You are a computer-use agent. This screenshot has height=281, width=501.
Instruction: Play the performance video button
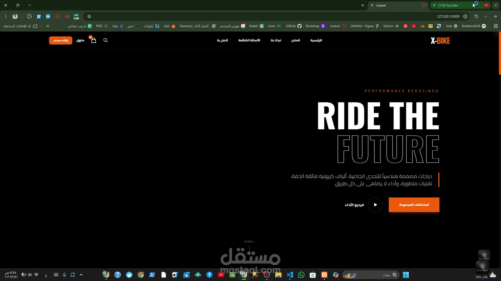(x=375, y=205)
